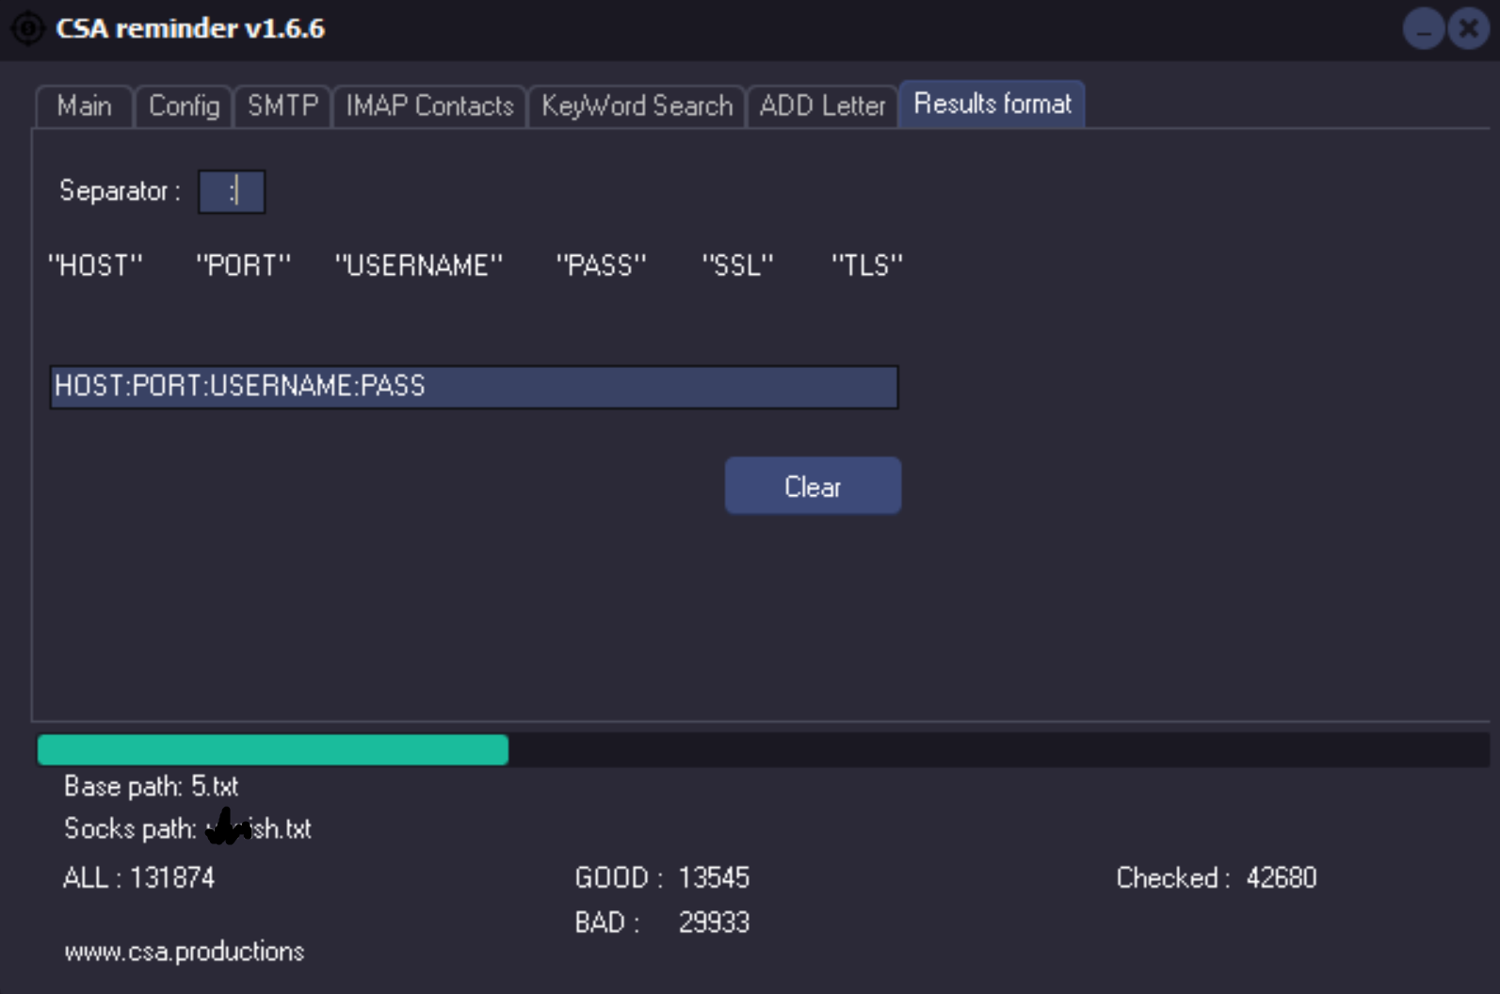This screenshot has width=1500, height=994.
Task: Focus the Separator input box
Action: (232, 192)
